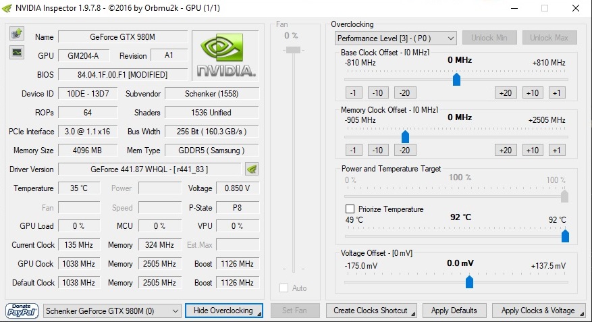Click +10 under Memory Clock Offset
The image size is (592, 322).
click(x=533, y=151)
